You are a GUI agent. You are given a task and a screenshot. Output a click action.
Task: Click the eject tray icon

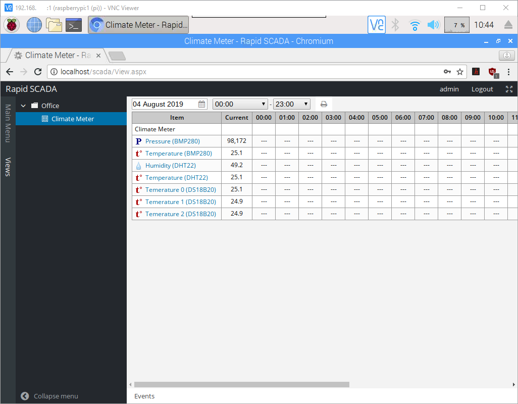tap(508, 25)
